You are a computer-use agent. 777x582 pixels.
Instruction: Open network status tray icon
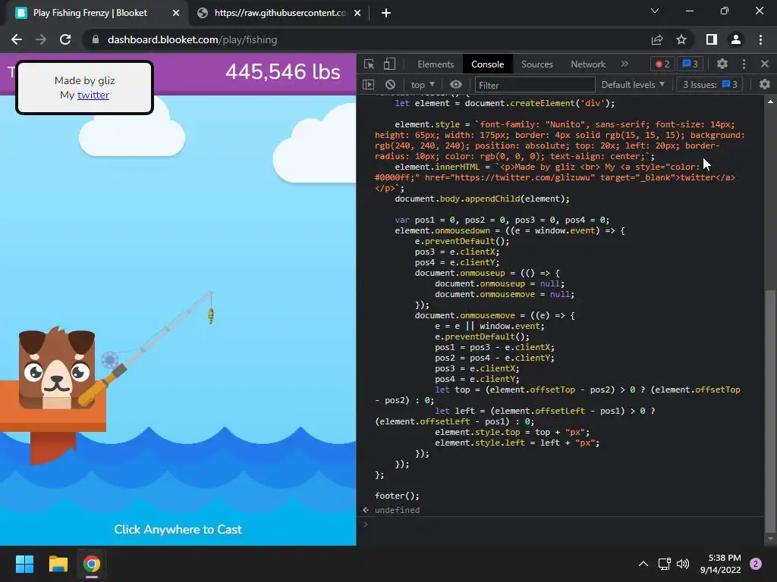point(664,564)
